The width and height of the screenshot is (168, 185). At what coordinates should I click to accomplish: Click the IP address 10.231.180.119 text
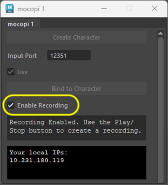point(36,160)
